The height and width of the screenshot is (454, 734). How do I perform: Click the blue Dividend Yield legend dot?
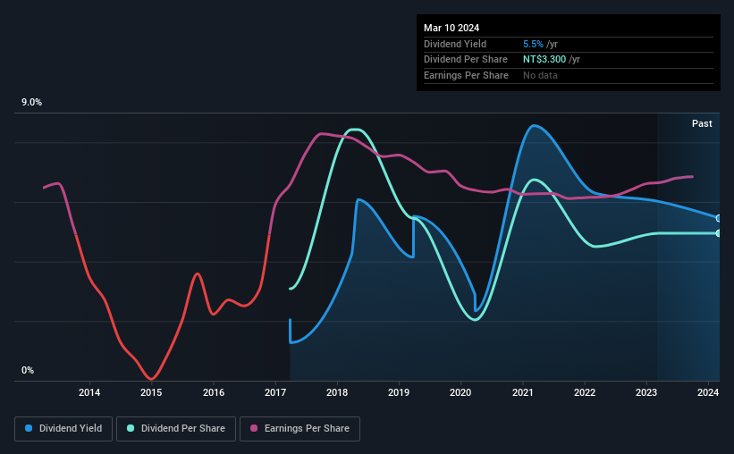coord(29,428)
